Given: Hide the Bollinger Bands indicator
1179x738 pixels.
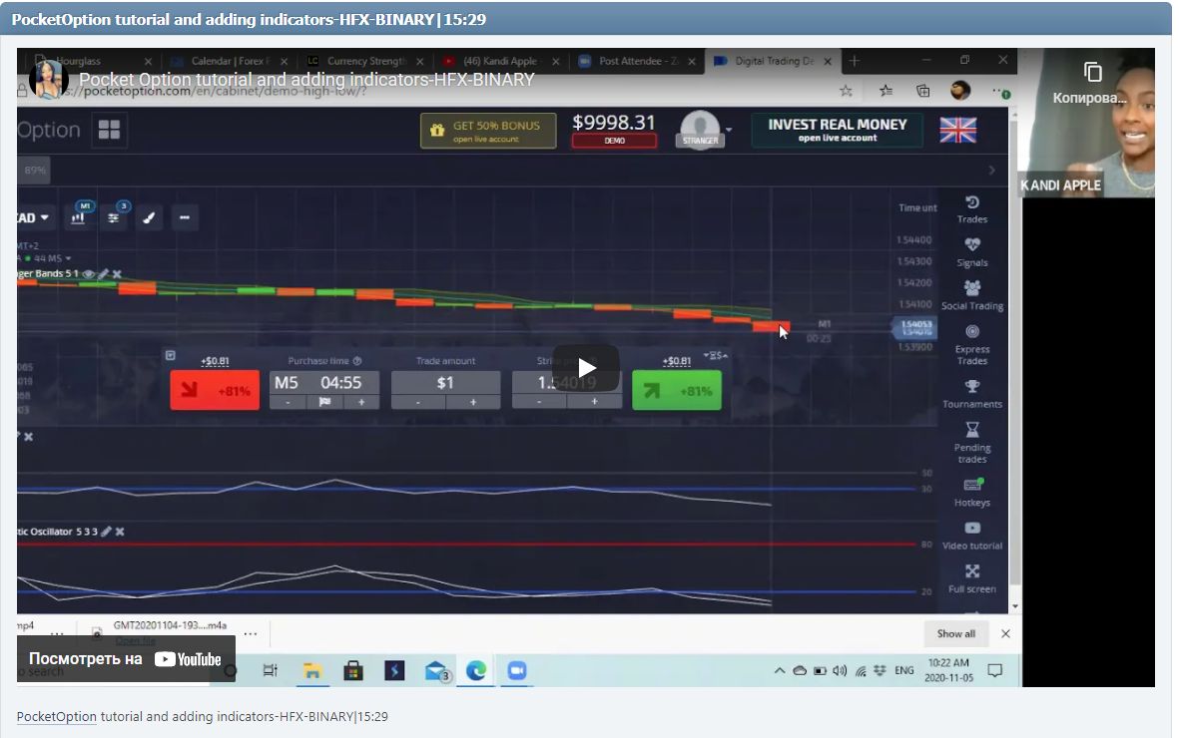Looking at the screenshot, I should pos(88,272).
